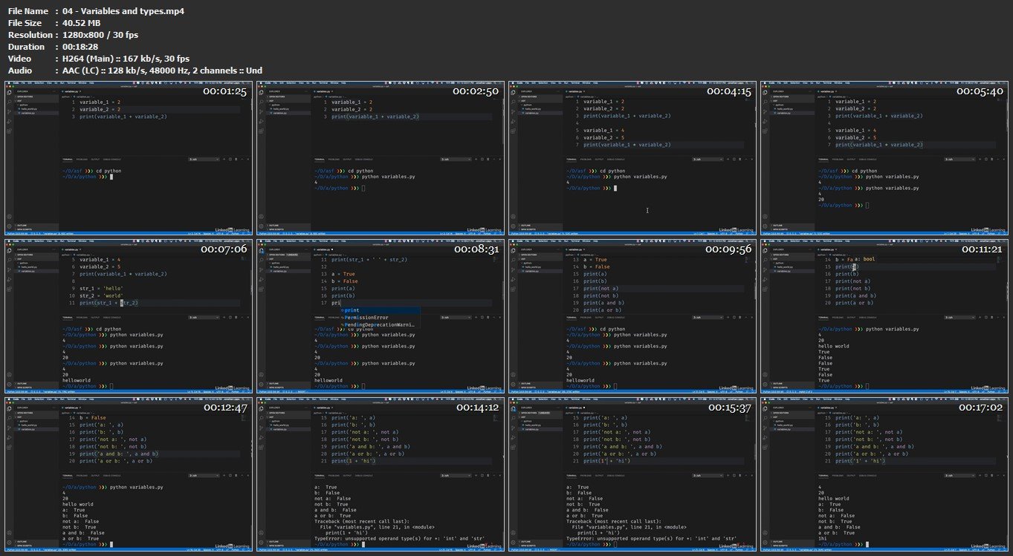Screen dimensions: 1013x556
Task: View the 00:14:12 video frame
Action: (380, 474)
